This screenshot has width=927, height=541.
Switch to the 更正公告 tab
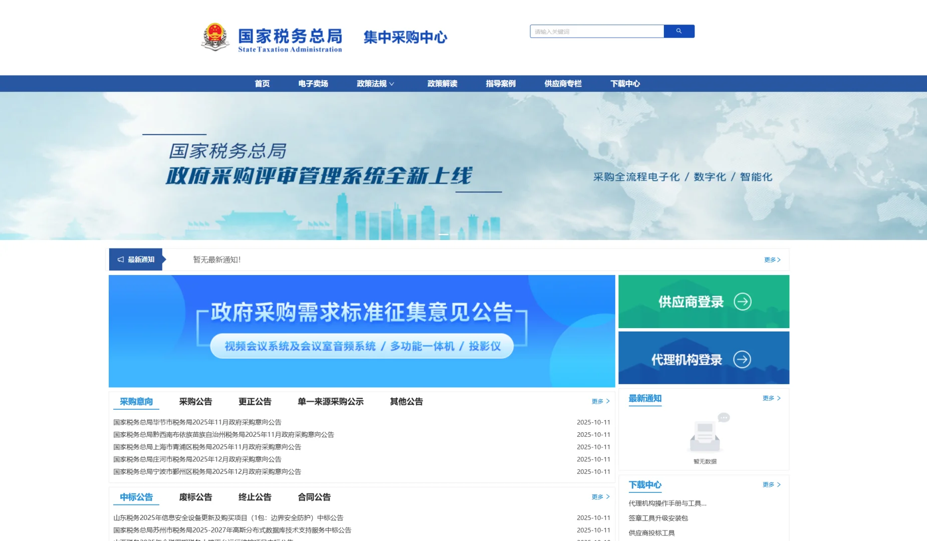tap(255, 402)
